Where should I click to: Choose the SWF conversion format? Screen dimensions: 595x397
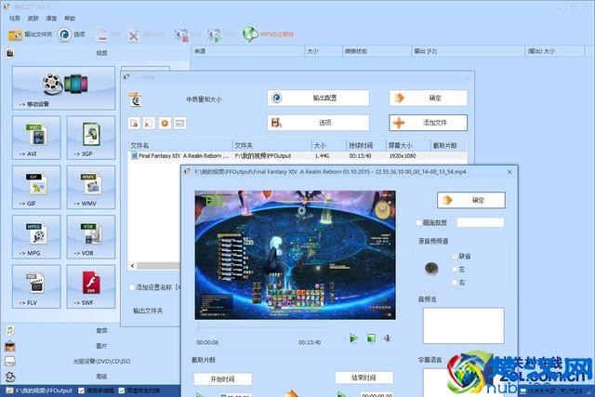(91, 286)
